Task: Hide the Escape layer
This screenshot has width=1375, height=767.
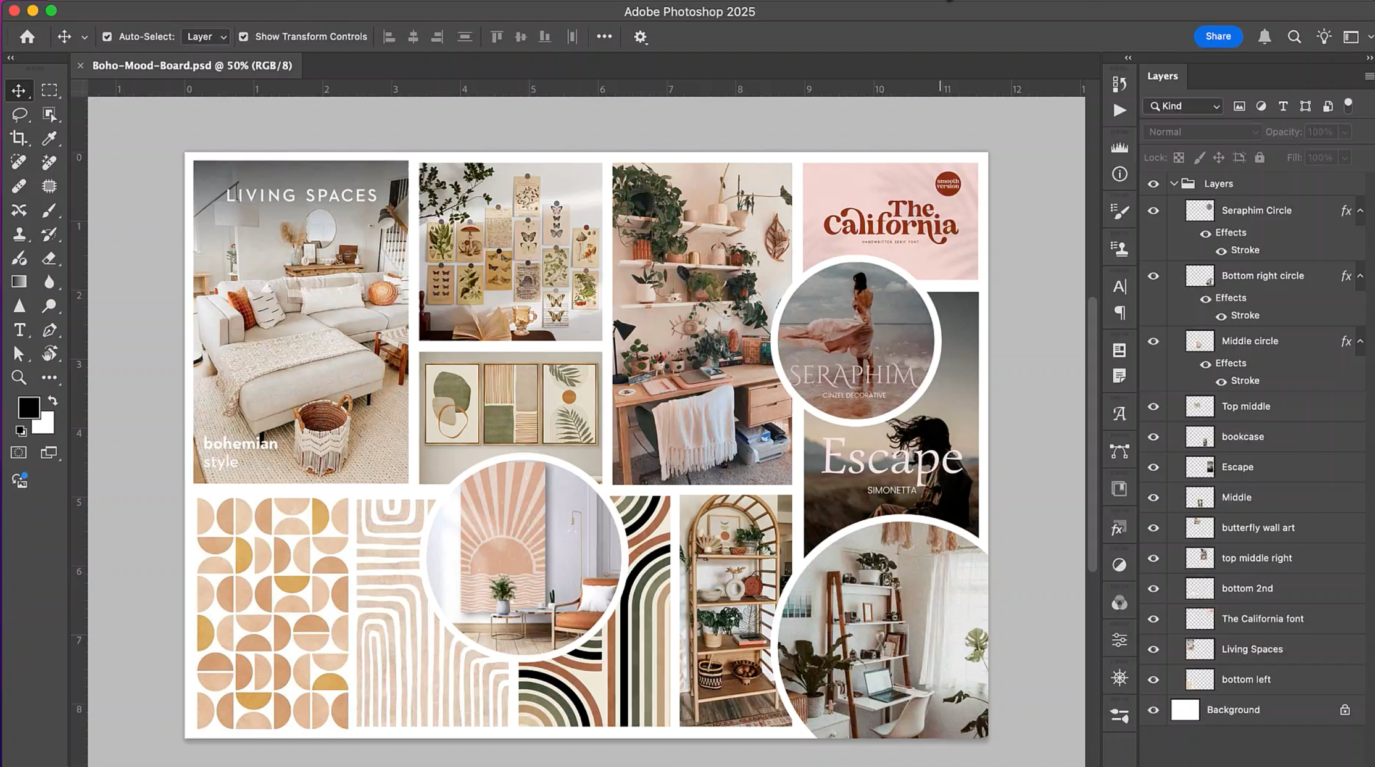Action: pyautogui.click(x=1153, y=467)
